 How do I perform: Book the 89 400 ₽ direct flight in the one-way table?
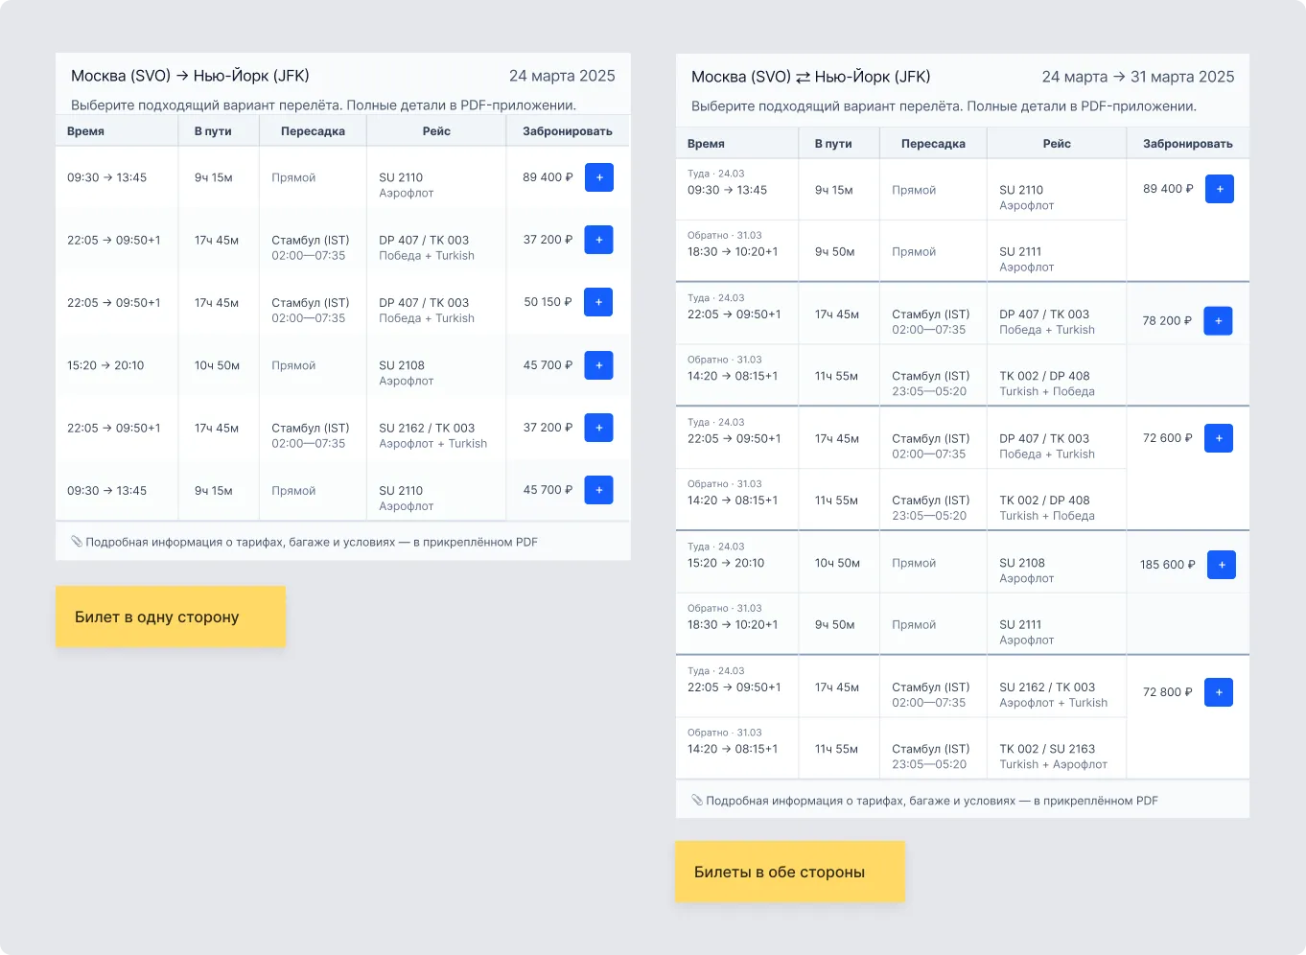pos(598,177)
